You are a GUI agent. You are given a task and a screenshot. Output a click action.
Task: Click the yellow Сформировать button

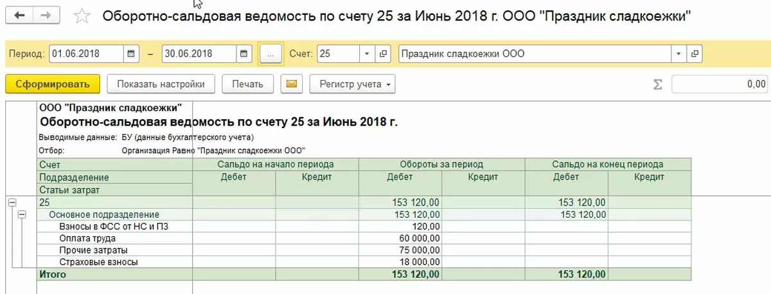click(x=53, y=84)
